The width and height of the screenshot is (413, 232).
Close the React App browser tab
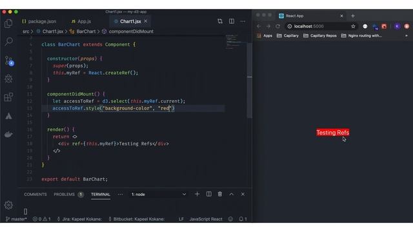pos(341,15)
